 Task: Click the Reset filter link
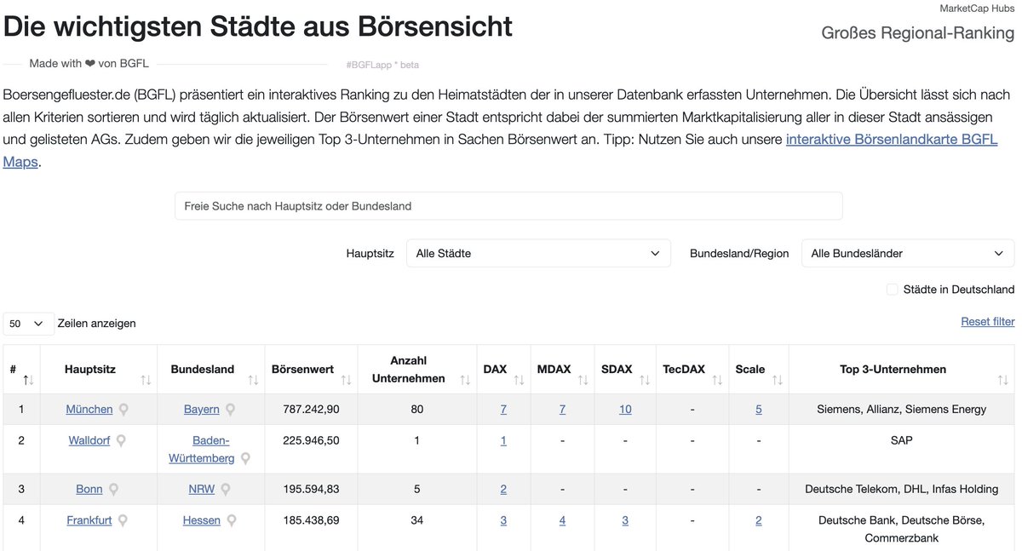(x=988, y=321)
